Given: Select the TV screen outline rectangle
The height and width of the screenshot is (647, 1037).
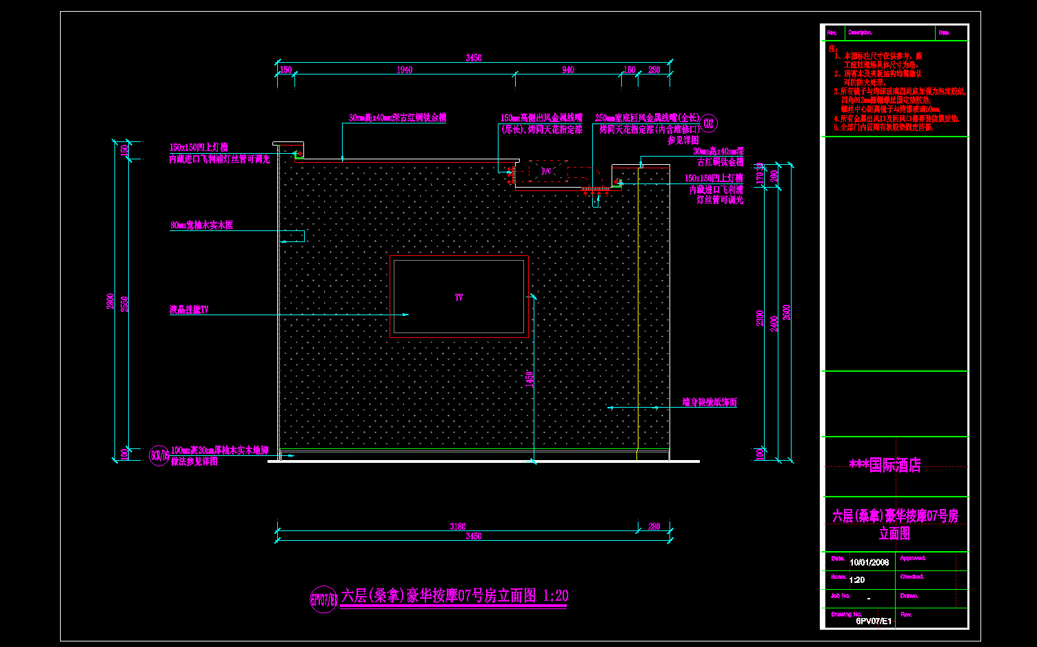Looking at the screenshot, I should click(x=459, y=297).
